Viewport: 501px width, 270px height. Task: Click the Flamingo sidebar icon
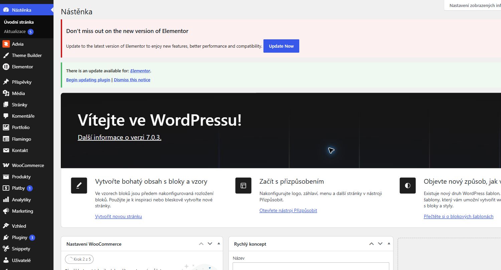[6, 139]
